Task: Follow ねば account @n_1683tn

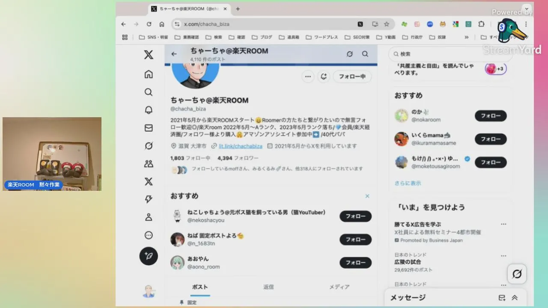Action: point(355,240)
